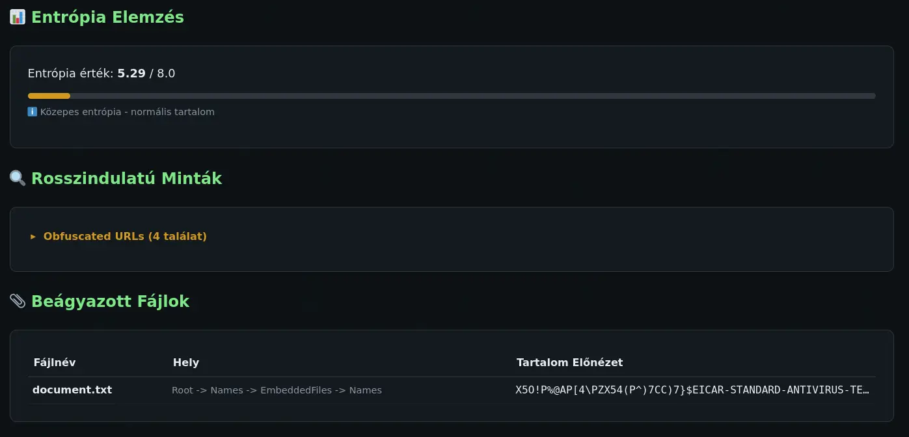This screenshot has width=909, height=437.
Task: Click the Beágyazott Fájlok heading
Action: point(110,301)
